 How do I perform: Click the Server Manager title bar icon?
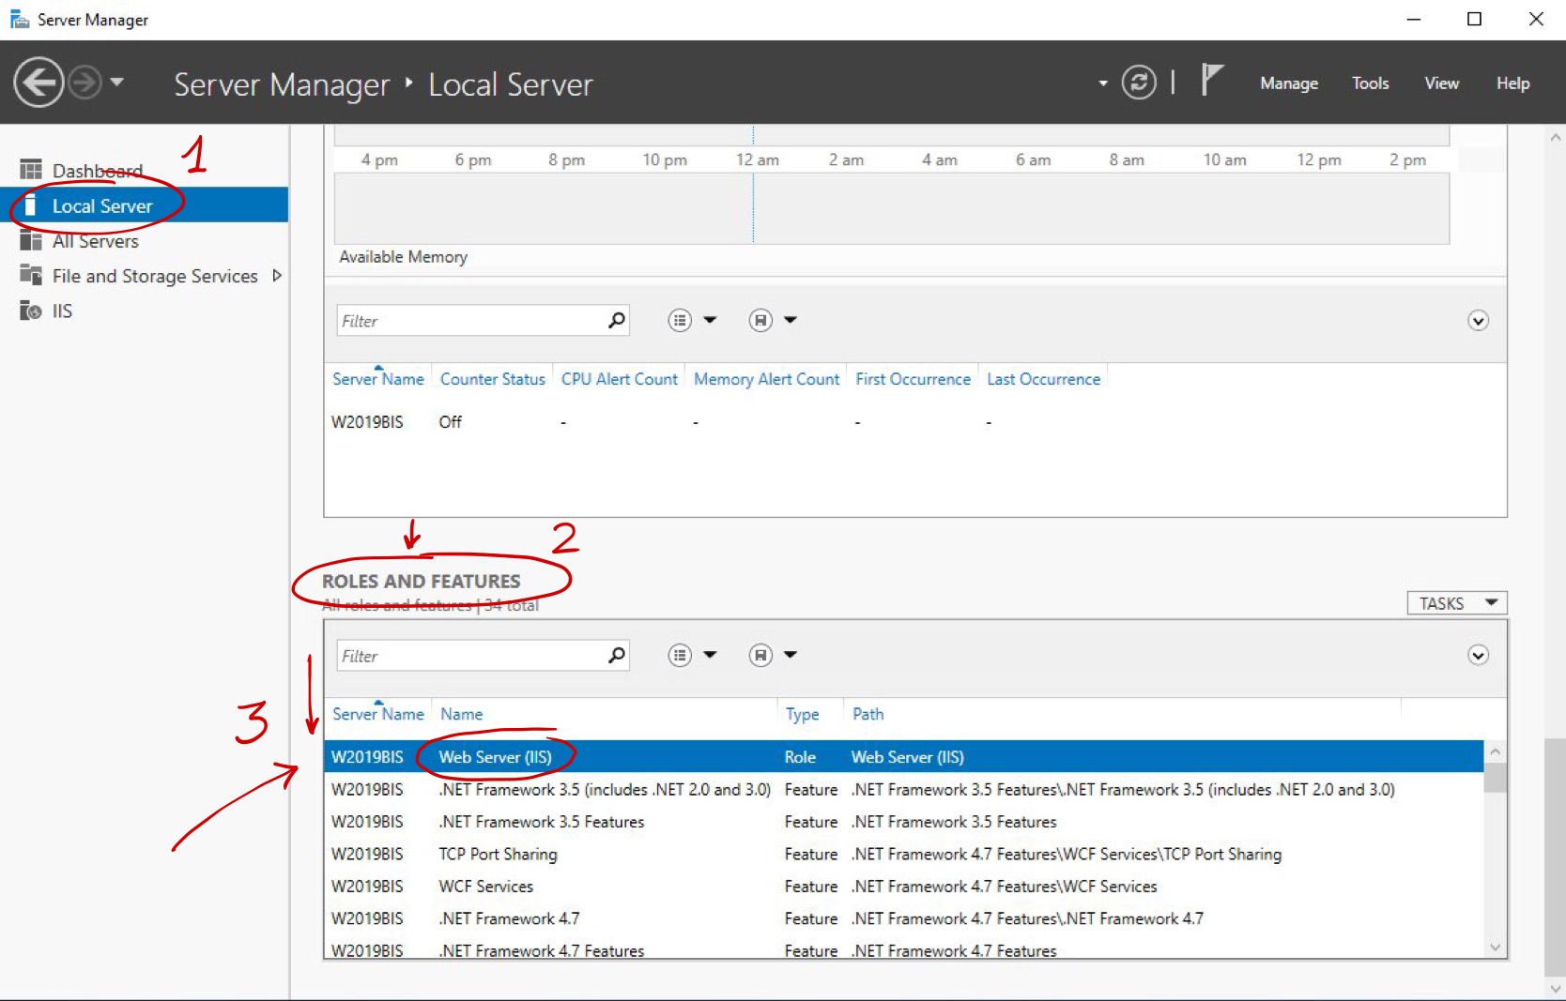click(x=19, y=19)
